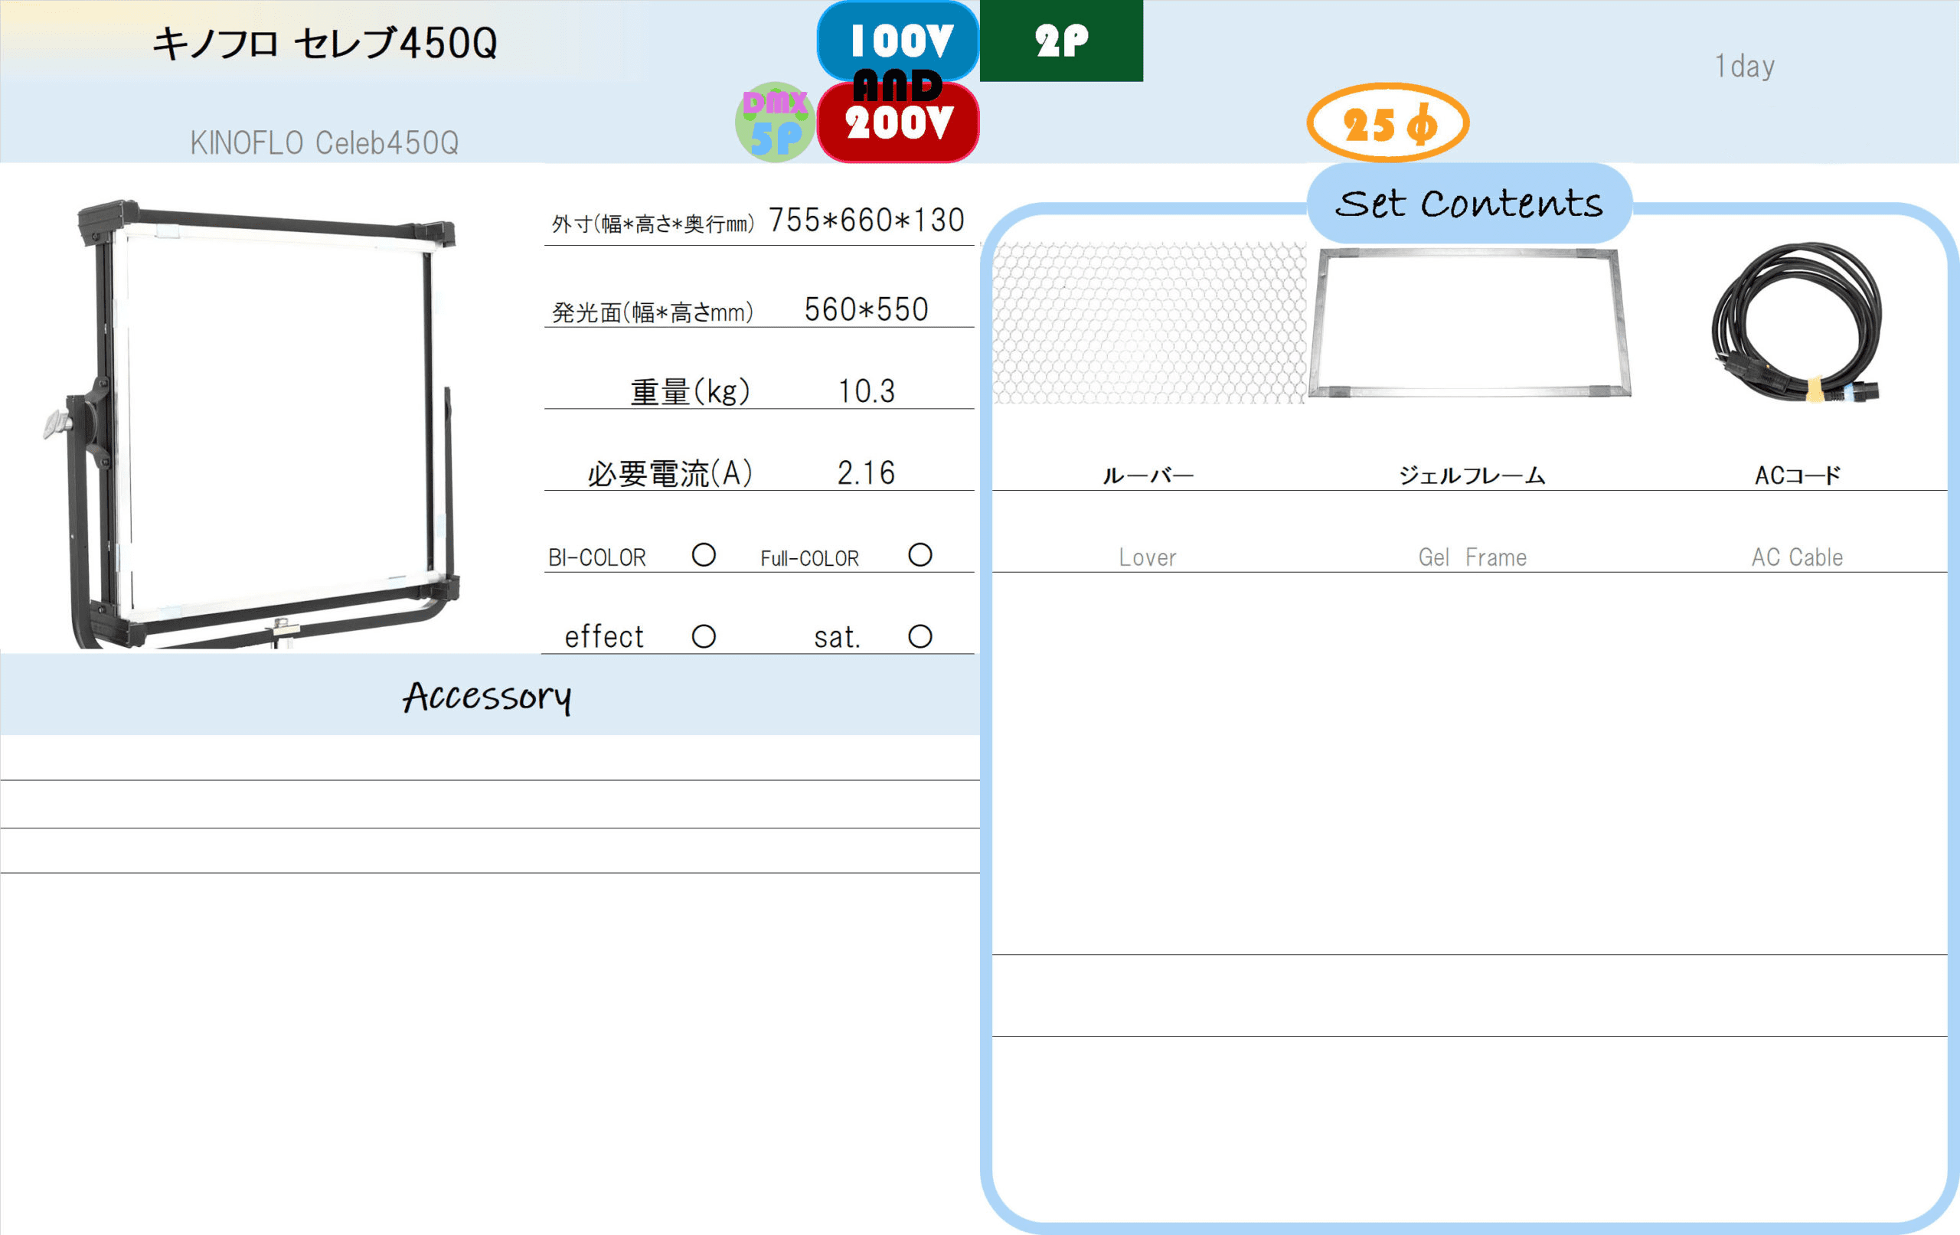Select the coiled AC cable image

[1797, 322]
